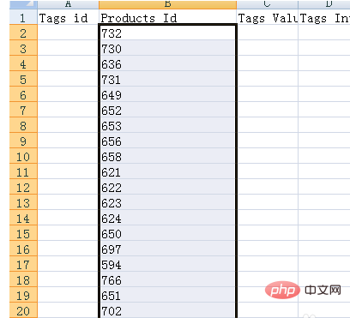Viewport: 350px width, 318px height.
Task: Select row 7 via its row header
Action: 23,111
